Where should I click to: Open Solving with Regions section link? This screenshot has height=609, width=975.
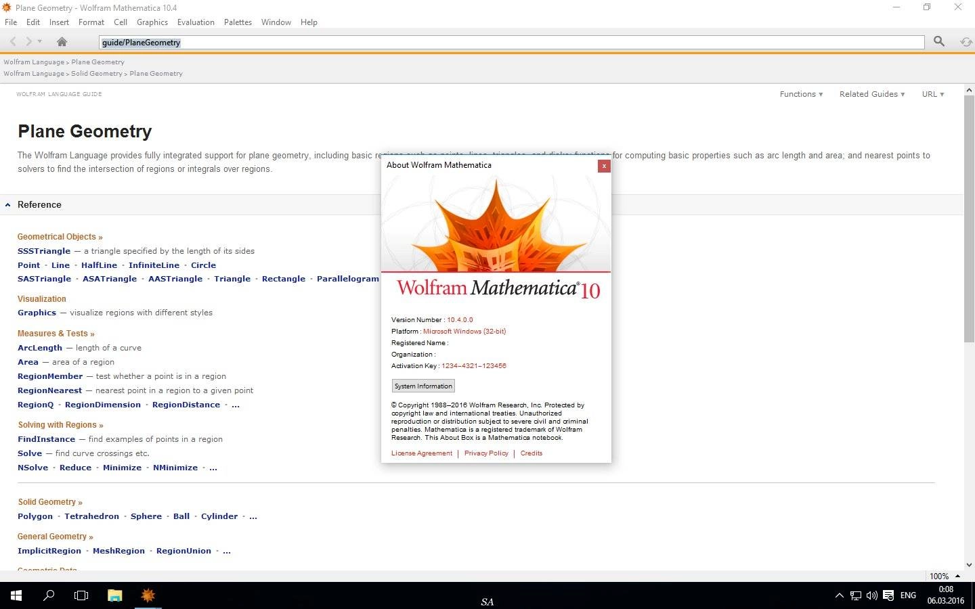(60, 425)
